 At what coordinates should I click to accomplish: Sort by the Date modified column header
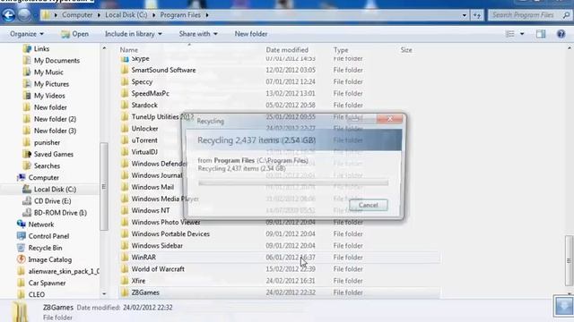287,50
